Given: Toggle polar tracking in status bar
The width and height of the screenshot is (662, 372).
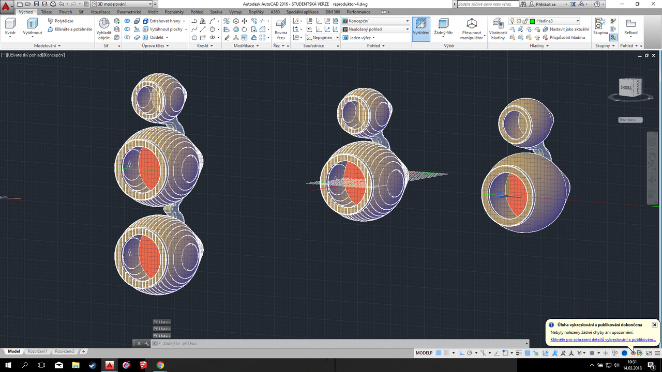Looking at the screenshot, I should coord(469,353).
